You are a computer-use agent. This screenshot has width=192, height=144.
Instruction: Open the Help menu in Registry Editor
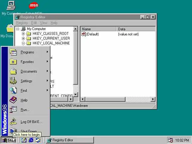coord(54,23)
